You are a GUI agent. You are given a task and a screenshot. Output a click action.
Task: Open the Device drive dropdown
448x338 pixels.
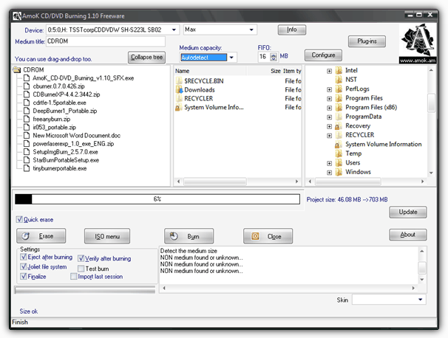tap(174, 30)
